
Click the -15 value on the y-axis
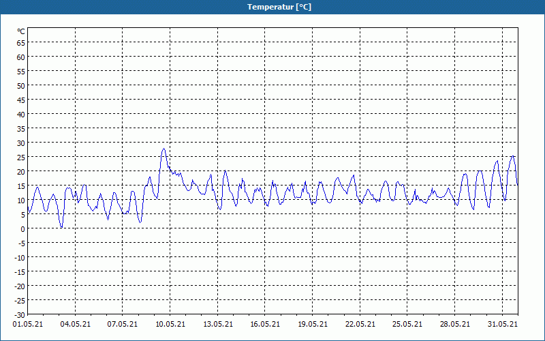click(20, 271)
